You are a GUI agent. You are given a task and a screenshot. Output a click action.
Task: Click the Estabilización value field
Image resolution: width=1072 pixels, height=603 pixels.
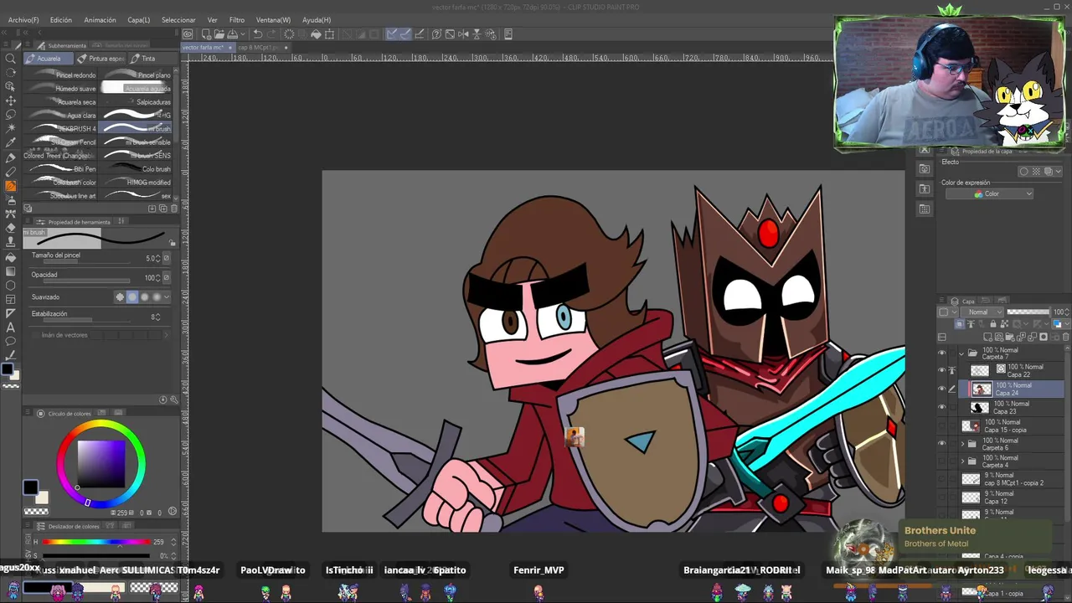point(155,317)
